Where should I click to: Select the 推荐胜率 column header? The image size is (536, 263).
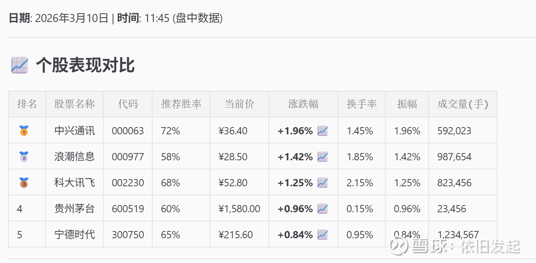181,104
